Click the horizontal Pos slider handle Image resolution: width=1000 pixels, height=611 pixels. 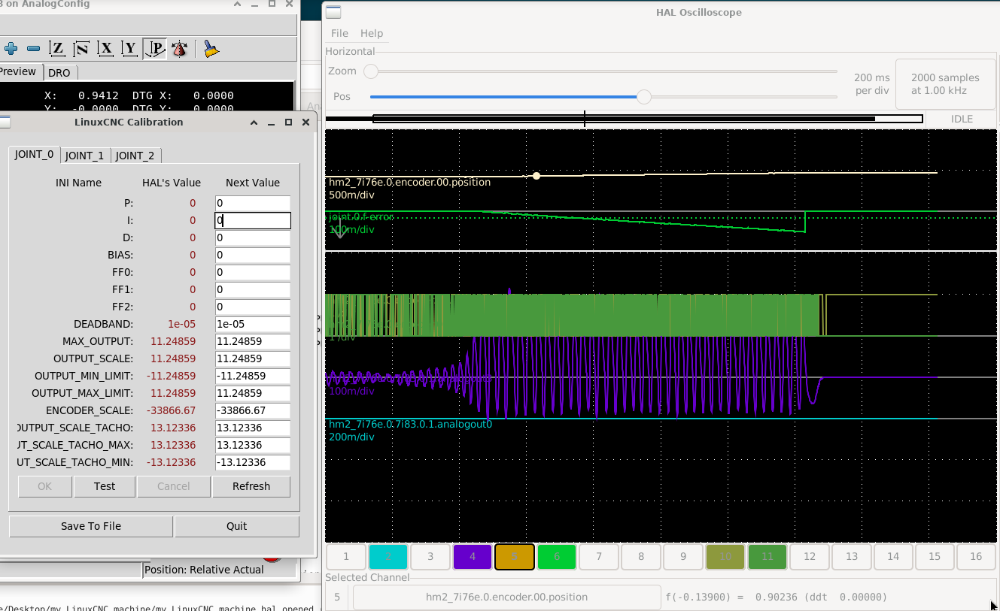pyautogui.click(x=644, y=97)
